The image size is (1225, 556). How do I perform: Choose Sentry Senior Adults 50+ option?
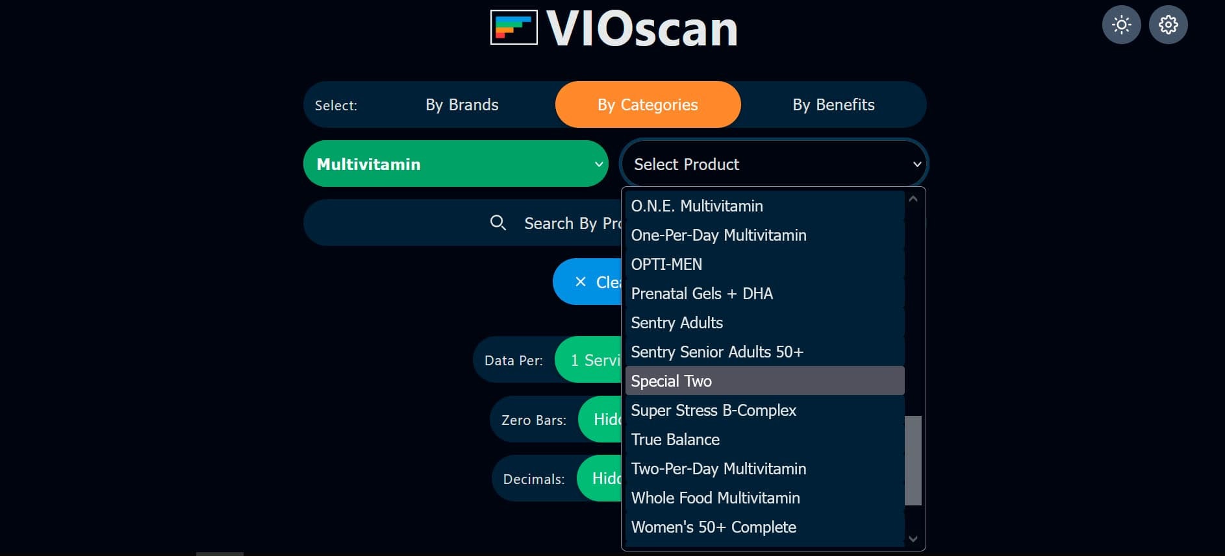(x=717, y=352)
